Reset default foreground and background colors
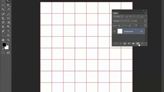The height and width of the screenshot is (92, 164). point(3,49)
